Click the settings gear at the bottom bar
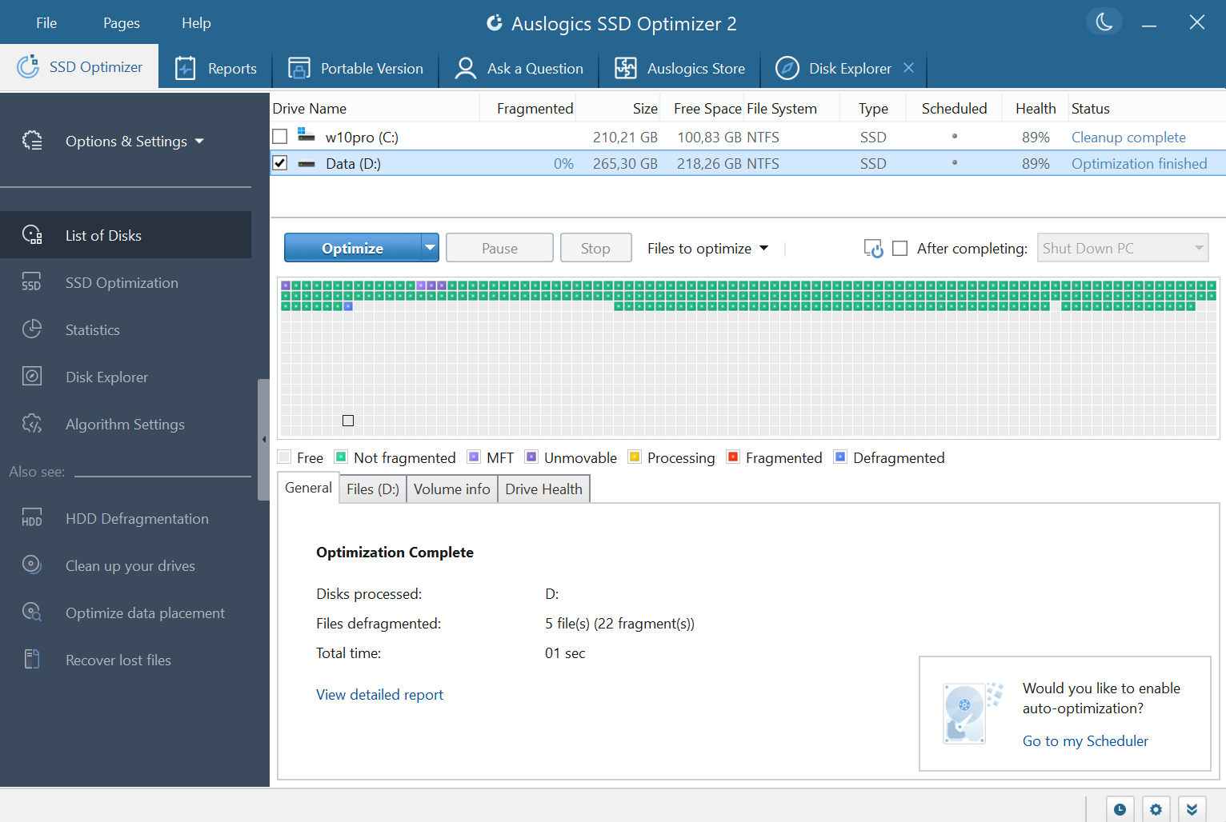Viewport: 1226px width, 822px height. 1156,808
